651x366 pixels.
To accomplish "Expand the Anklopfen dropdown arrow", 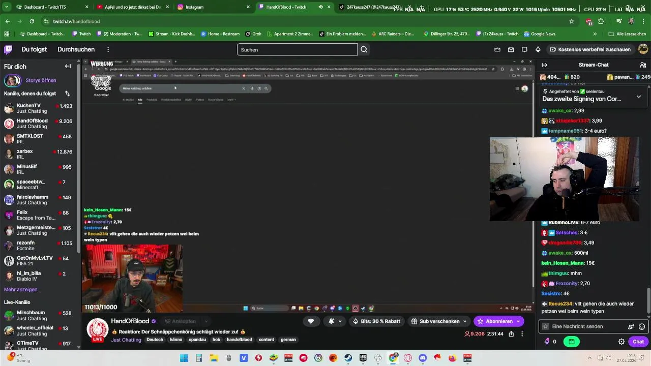I will [x=205, y=321].
